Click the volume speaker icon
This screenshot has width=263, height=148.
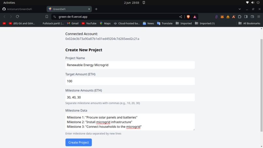(253, 3)
